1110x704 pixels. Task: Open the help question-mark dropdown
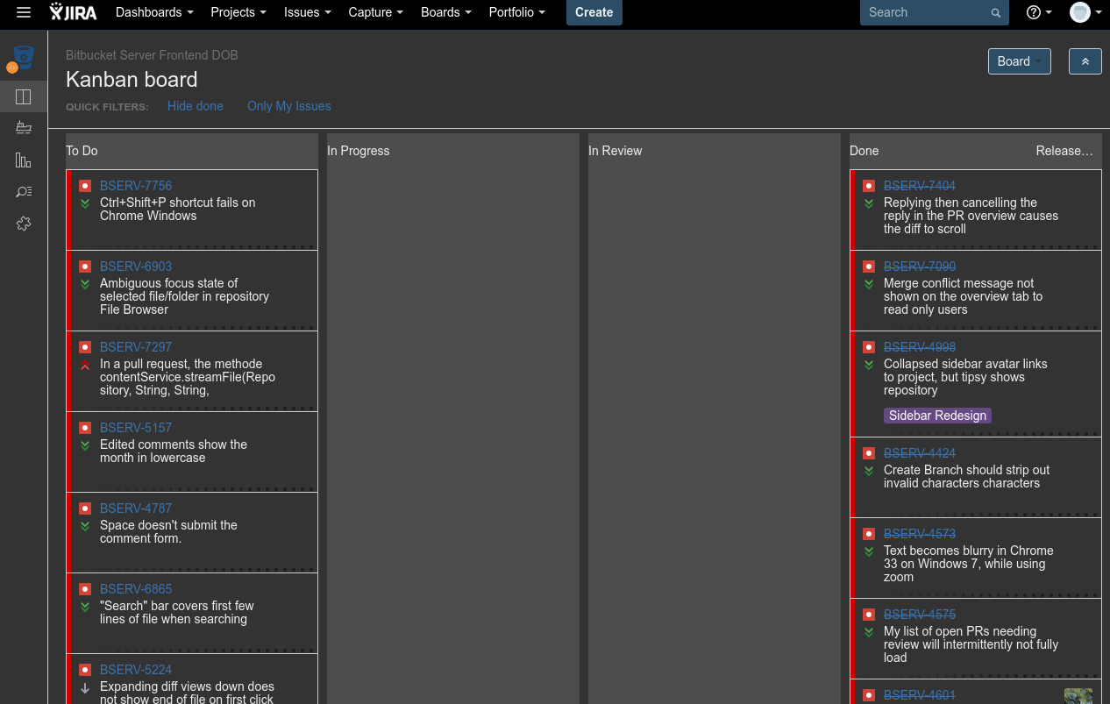pos(1038,13)
